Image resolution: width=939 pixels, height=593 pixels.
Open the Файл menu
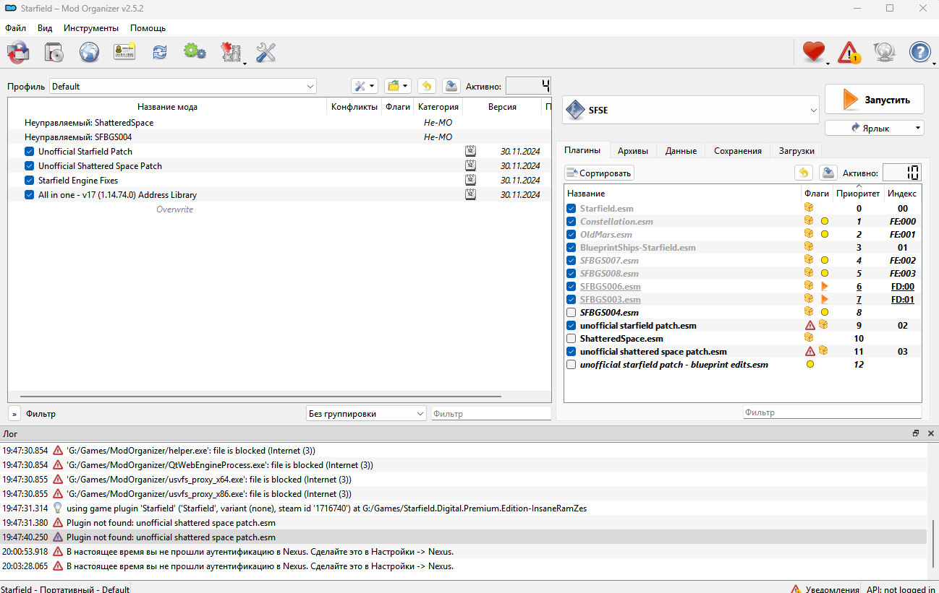click(15, 28)
